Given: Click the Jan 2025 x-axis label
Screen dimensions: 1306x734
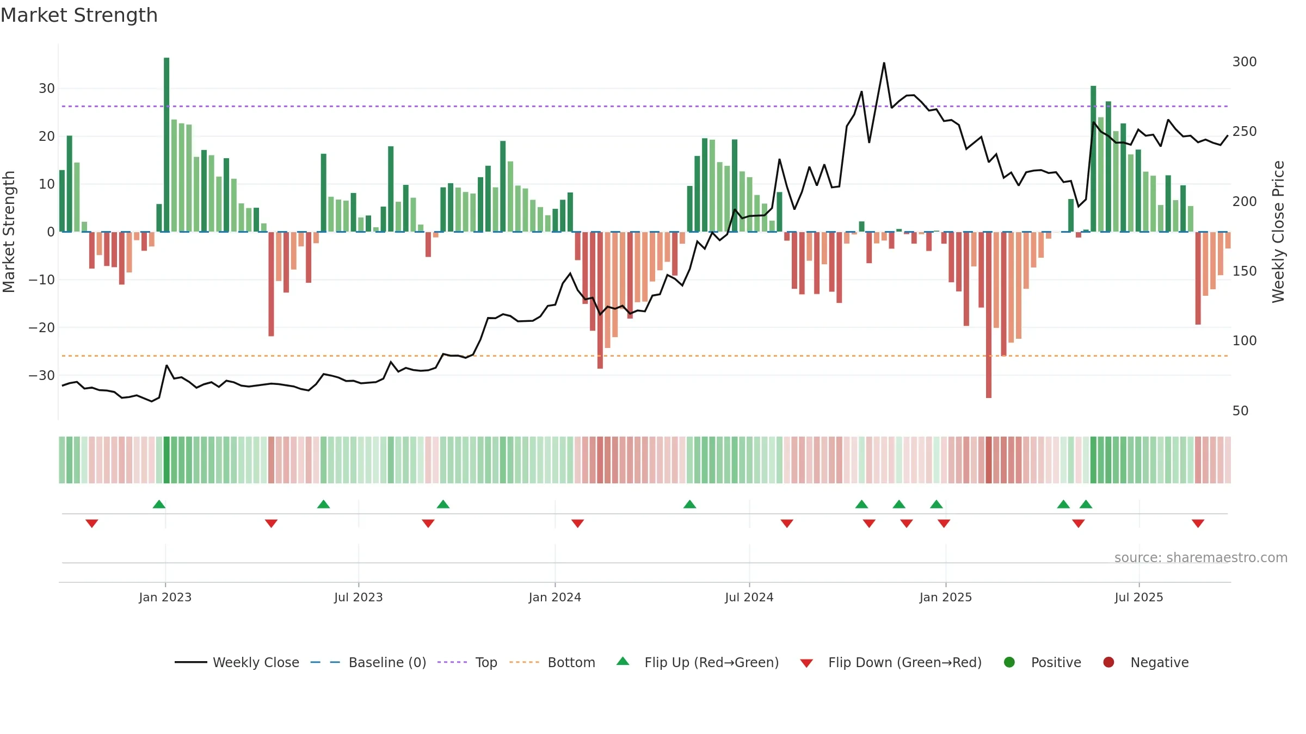Looking at the screenshot, I should click(x=946, y=597).
